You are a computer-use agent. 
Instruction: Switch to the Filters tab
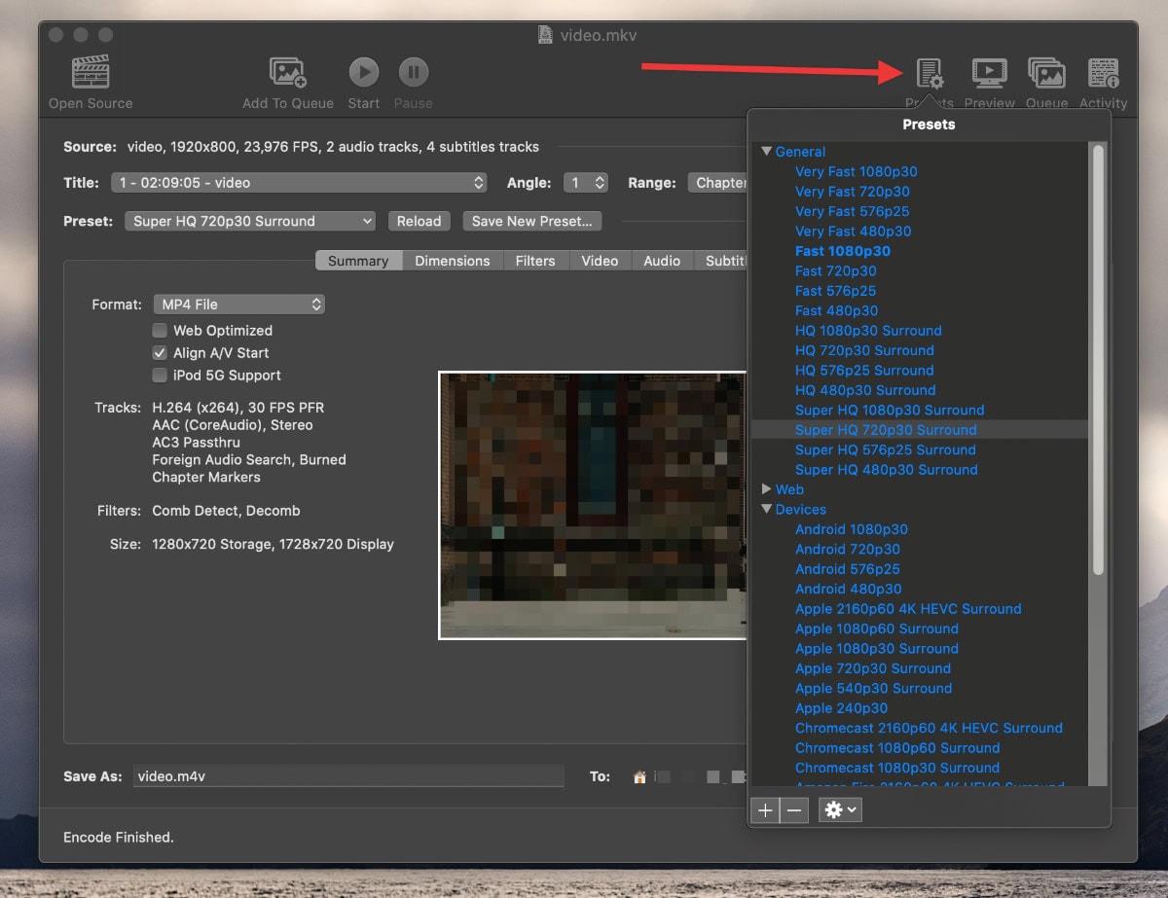(x=535, y=261)
